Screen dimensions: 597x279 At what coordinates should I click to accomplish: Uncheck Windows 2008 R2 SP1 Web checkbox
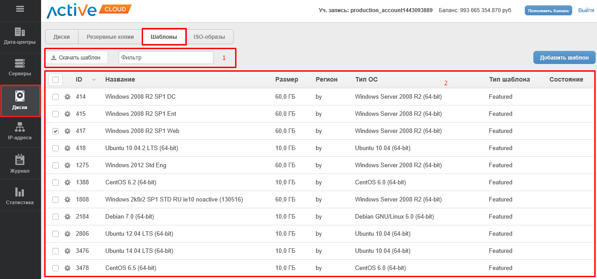[x=56, y=131]
